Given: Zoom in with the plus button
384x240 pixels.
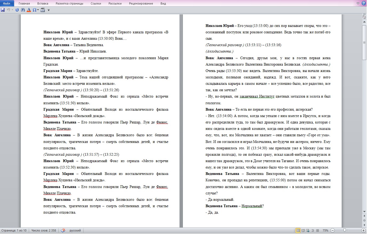Looking at the screenshot, I should 363,230.
